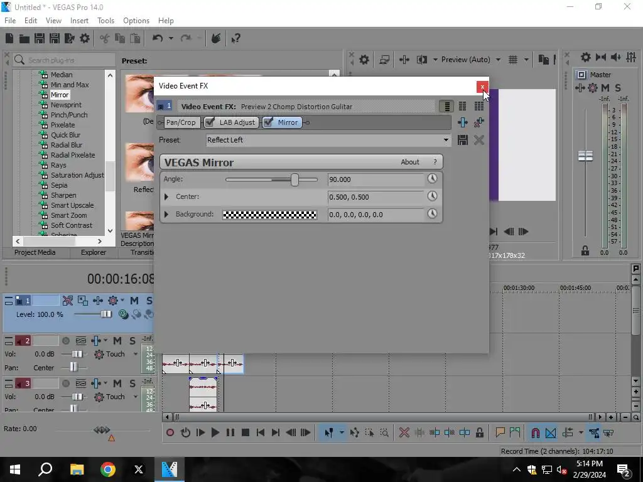The height and width of the screenshot is (482, 643).
Task: Click the ? help button in Mirror header
Action: click(435, 162)
